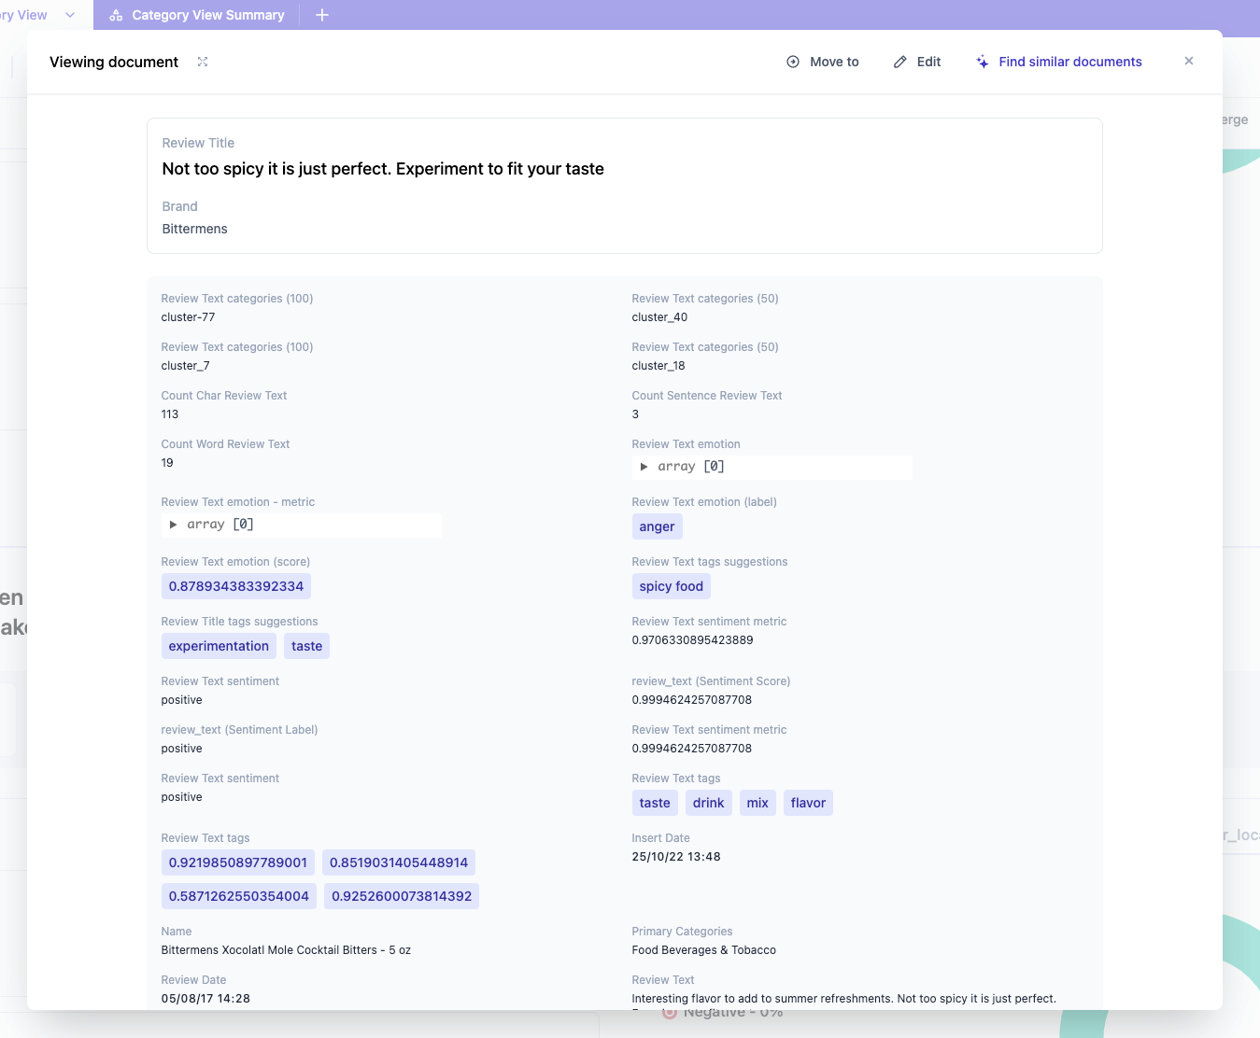Click the Edit pencil icon
The height and width of the screenshot is (1038, 1260).
pos(900,62)
